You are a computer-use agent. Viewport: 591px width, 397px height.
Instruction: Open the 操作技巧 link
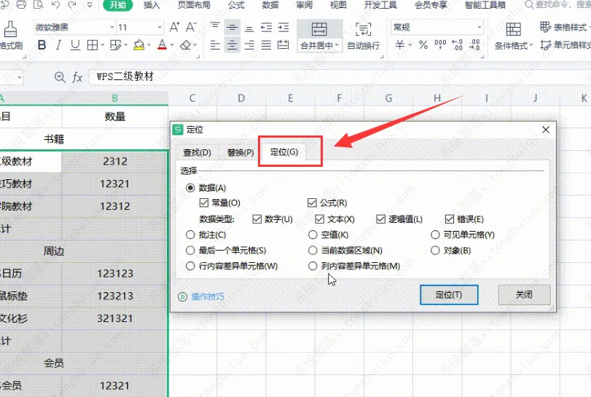tap(207, 296)
